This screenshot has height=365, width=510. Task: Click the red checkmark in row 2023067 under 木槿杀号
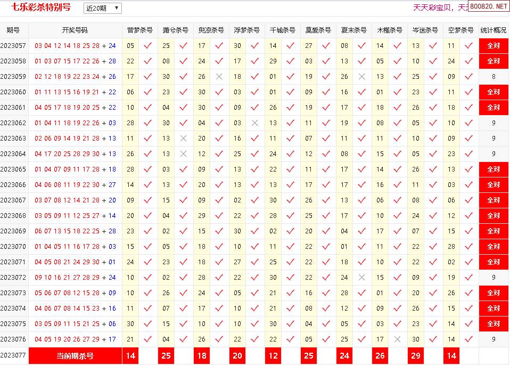coord(397,200)
